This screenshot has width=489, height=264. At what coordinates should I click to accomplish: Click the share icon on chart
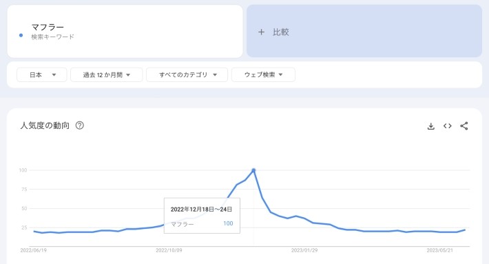click(x=464, y=125)
